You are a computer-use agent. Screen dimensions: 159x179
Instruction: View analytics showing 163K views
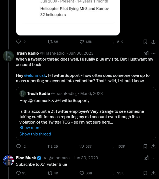tap(118, 146)
